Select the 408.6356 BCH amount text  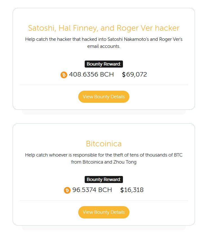click(91, 75)
